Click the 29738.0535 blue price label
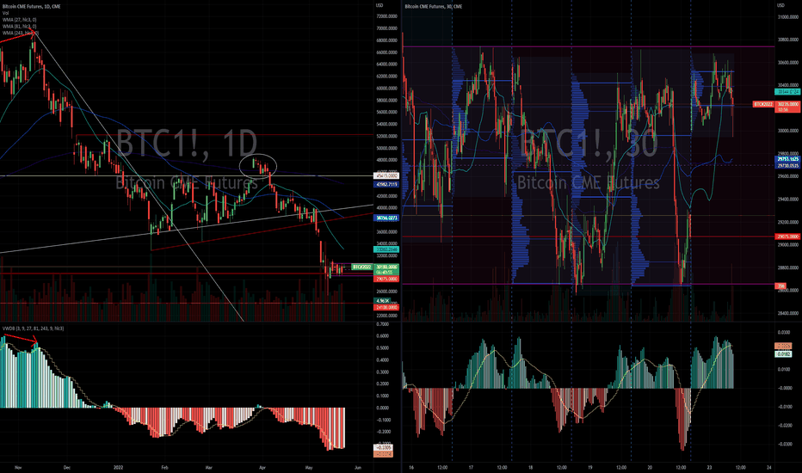 pos(787,166)
